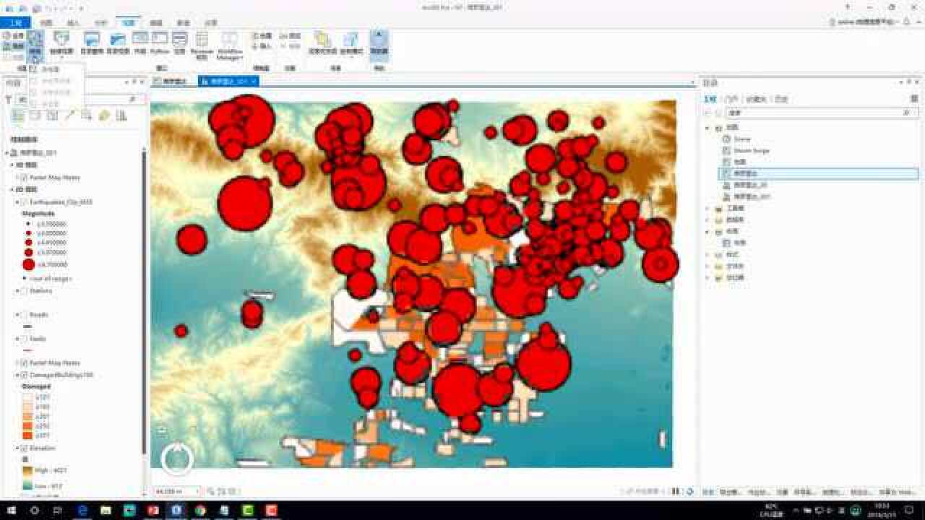925x520 pixels.
Task: Open the Catalog pane (目录窗格) ribbon button
Action: (x=91, y=43)
